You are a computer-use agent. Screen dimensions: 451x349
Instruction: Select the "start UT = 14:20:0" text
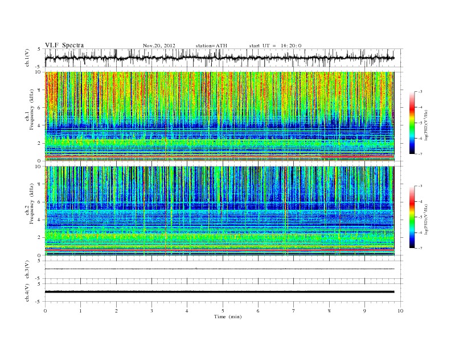pyautogui.click(x=275, y=46)
